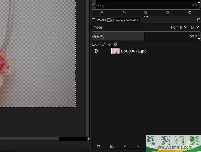
Task: Lower the layer with the down arrow
Action: [x=139, y=146]
